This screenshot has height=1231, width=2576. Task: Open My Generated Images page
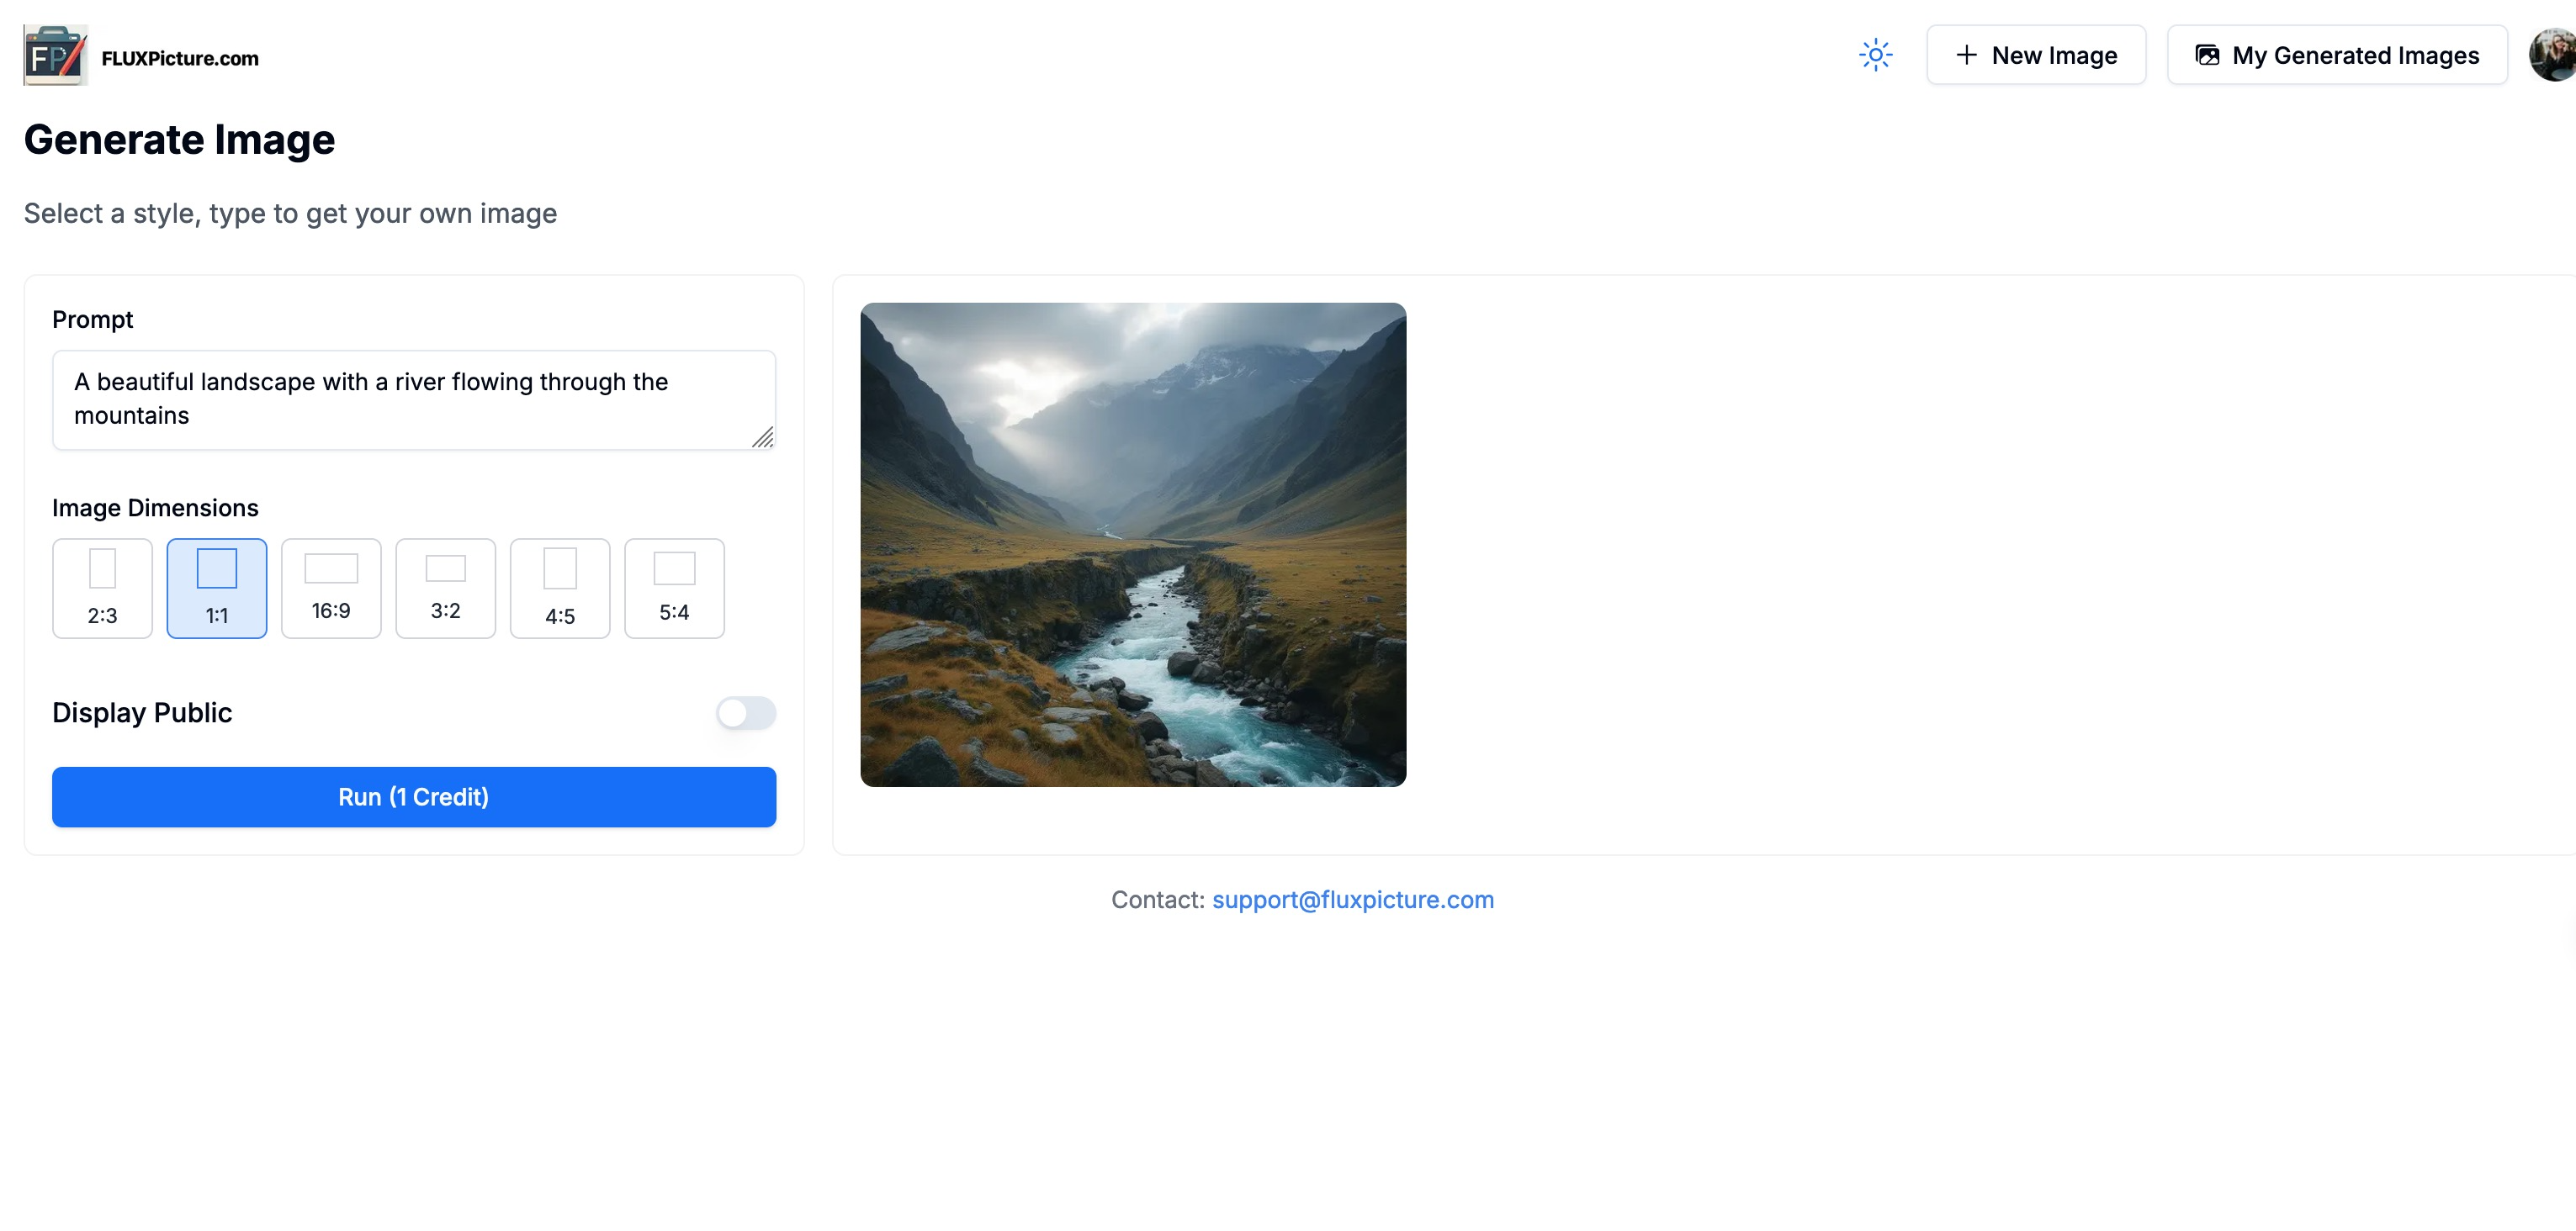2337,55
